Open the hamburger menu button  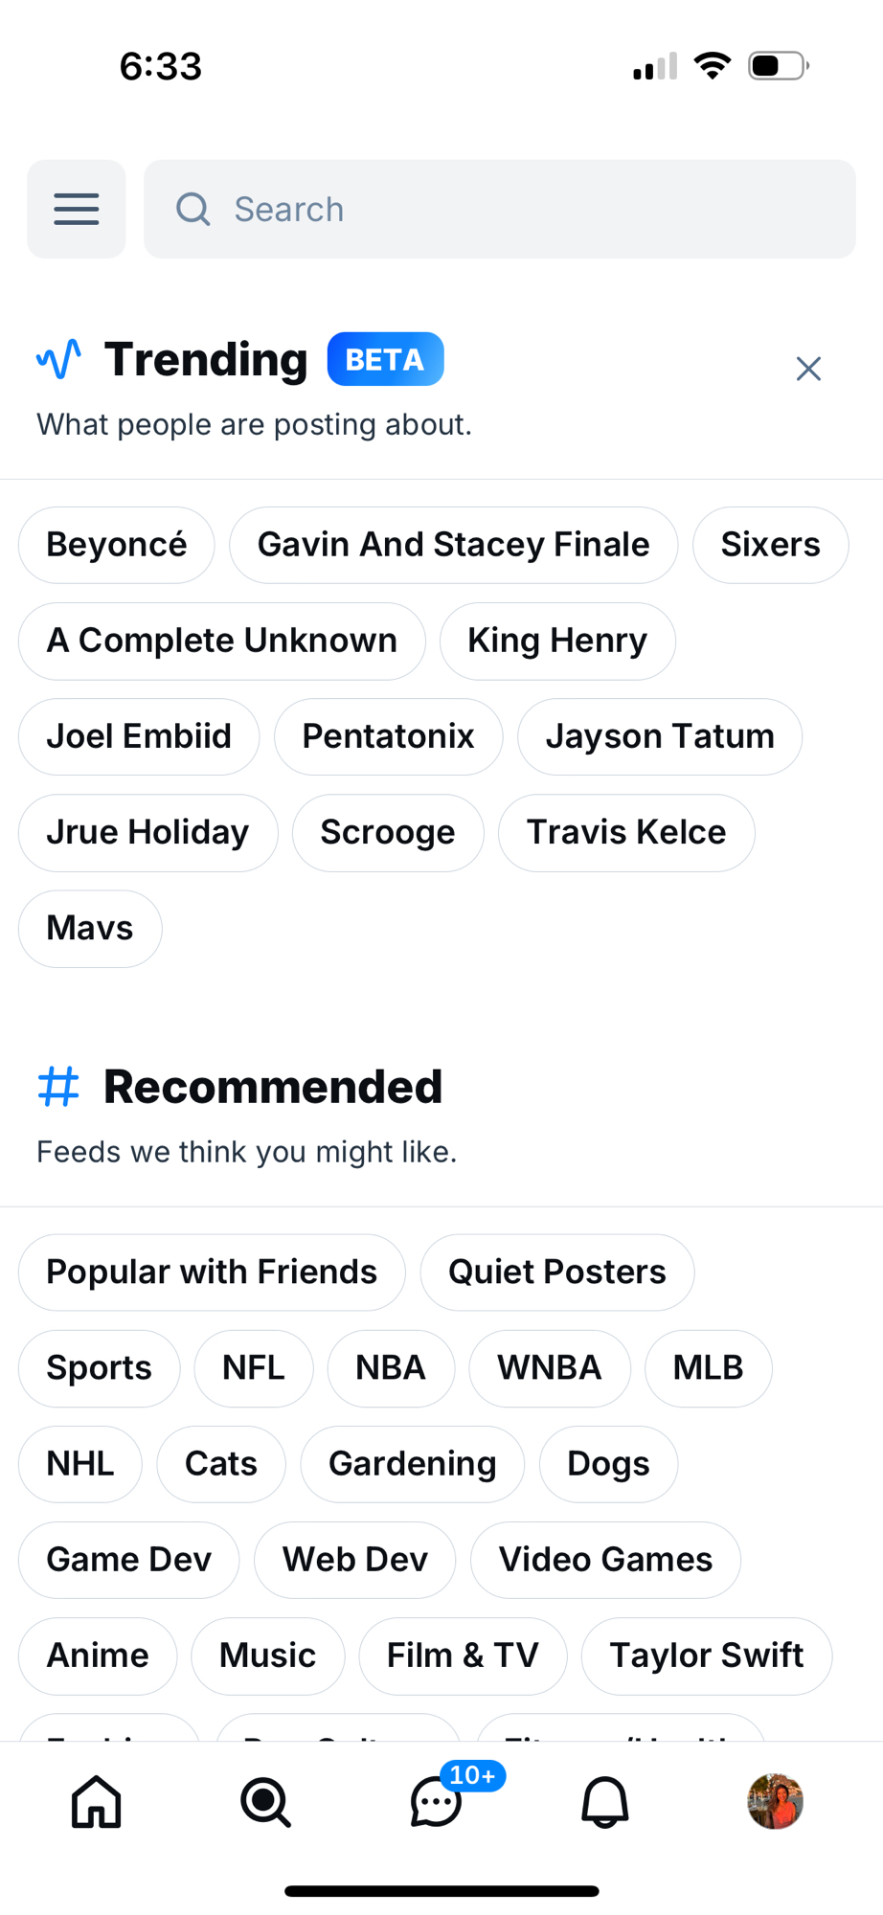click(77, 209)
